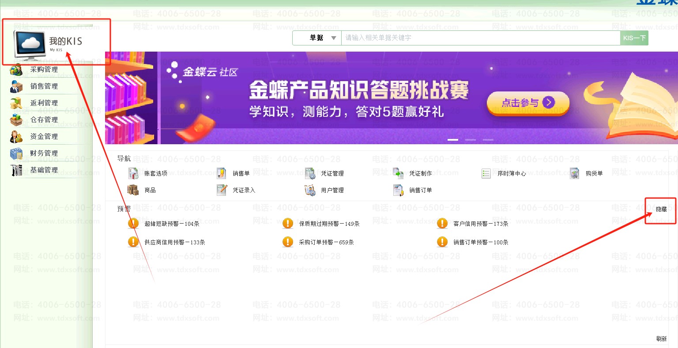Click the 金蝶产品知识答题挑战赛 banner title
The image size is (678, 348).
point(359,90)
